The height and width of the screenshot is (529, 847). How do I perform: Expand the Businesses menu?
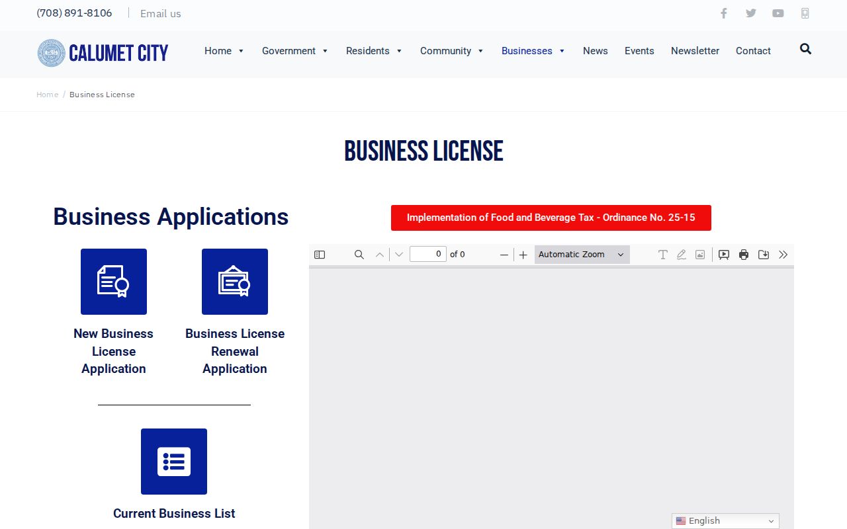[x=533, y=51]
